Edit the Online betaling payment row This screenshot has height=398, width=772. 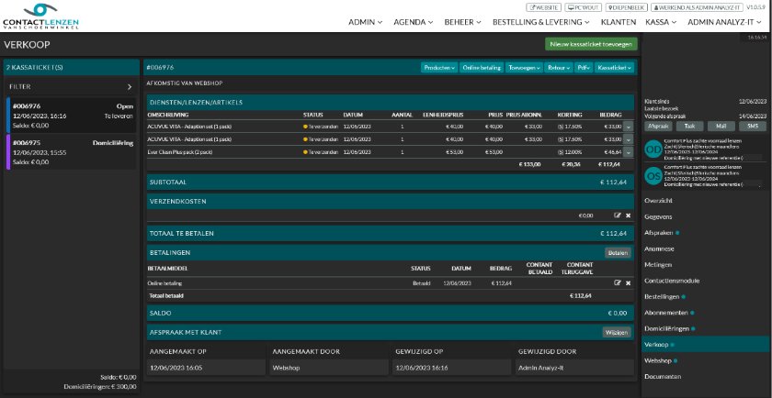pyautogui.click(x=618, y=283)
